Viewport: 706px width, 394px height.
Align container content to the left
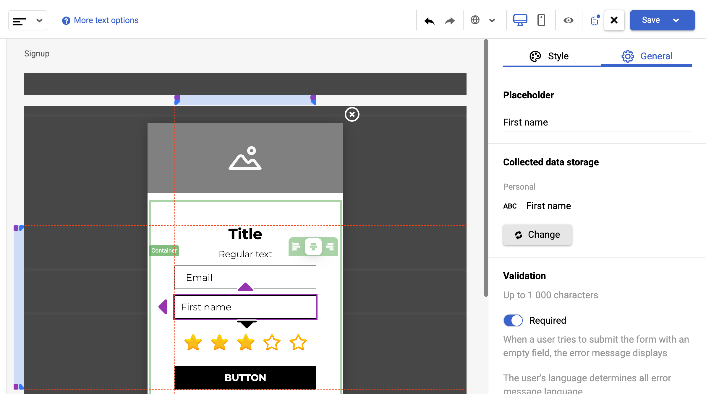[296, 246]
